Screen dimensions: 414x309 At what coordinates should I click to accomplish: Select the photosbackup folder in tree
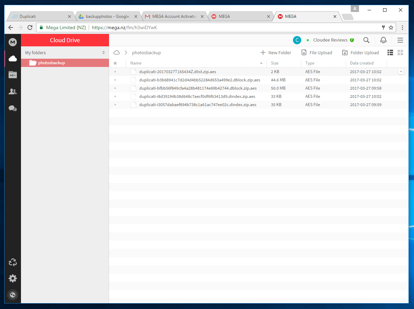51,63
